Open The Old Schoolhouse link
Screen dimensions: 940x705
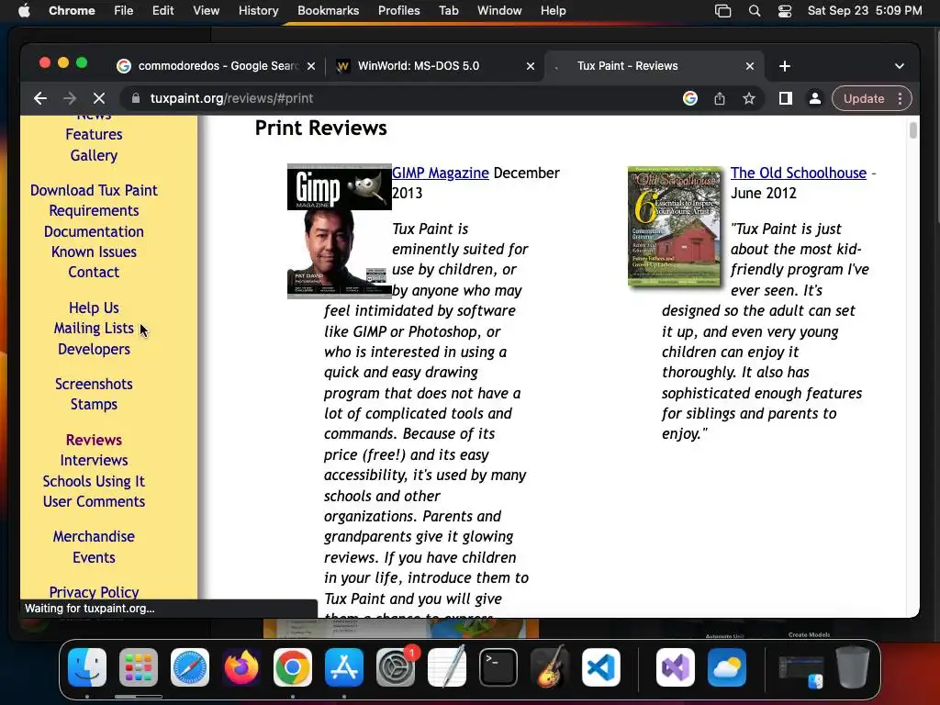point(798,173)
